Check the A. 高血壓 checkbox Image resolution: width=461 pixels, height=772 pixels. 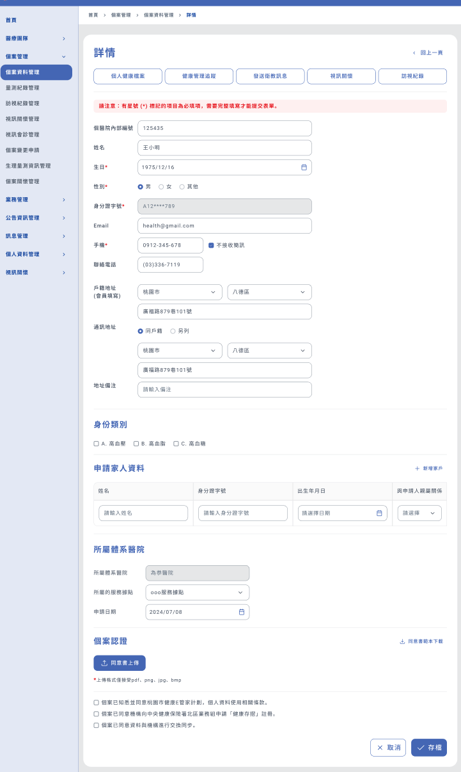[x=97, y=443]
